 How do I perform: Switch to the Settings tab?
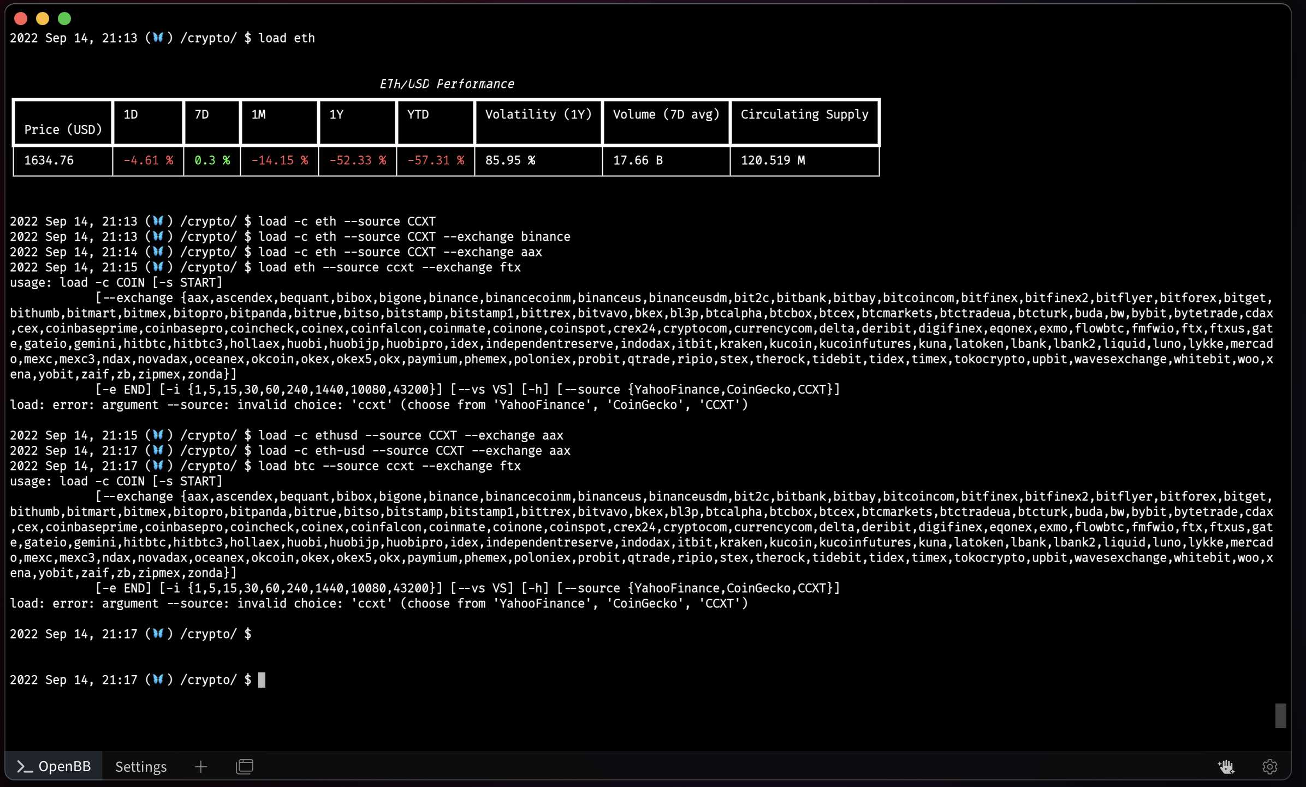[x=140, y=766]
